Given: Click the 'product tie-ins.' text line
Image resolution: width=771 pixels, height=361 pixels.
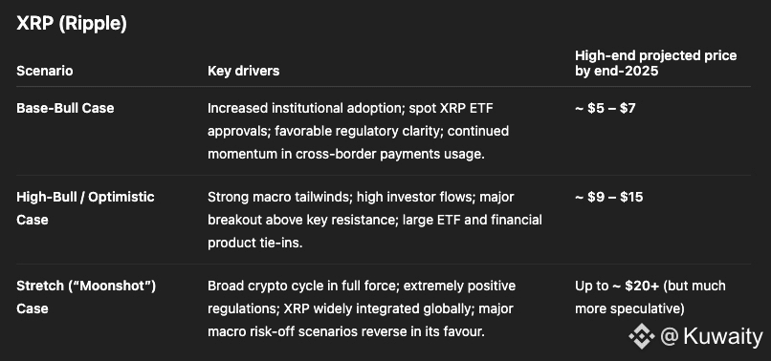Looking at the screenshot, I should [255, 244].
